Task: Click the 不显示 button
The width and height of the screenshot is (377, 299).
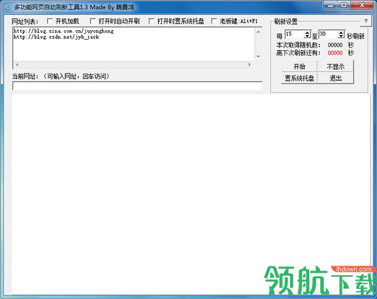Action: [x=336, y=66]
